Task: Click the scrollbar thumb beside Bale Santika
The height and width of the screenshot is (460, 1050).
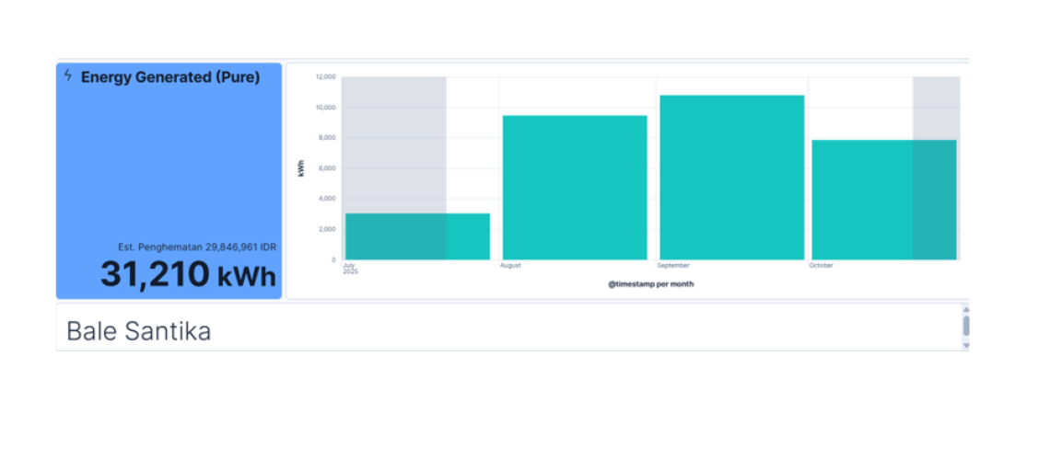Action: coord(965,326)
